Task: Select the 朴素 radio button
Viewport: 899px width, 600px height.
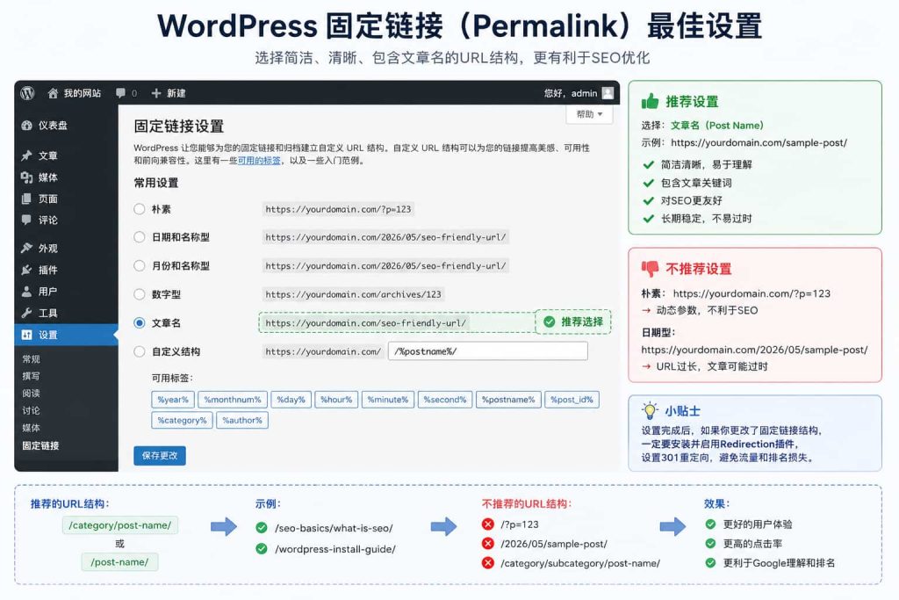Action: [140, 209]
